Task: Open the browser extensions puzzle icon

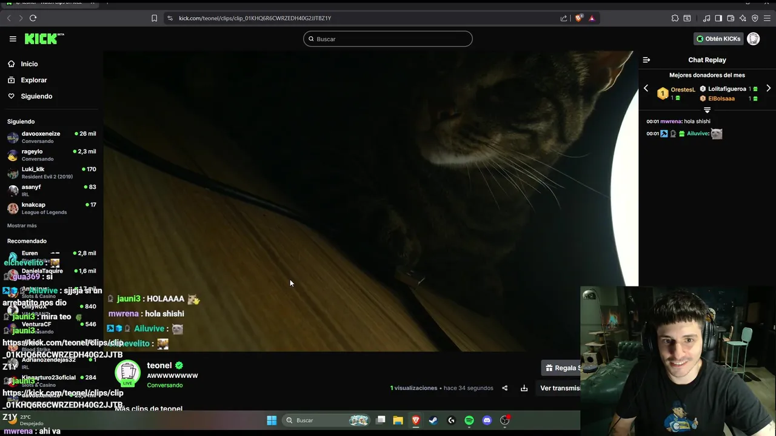Action: pos(675,18)
